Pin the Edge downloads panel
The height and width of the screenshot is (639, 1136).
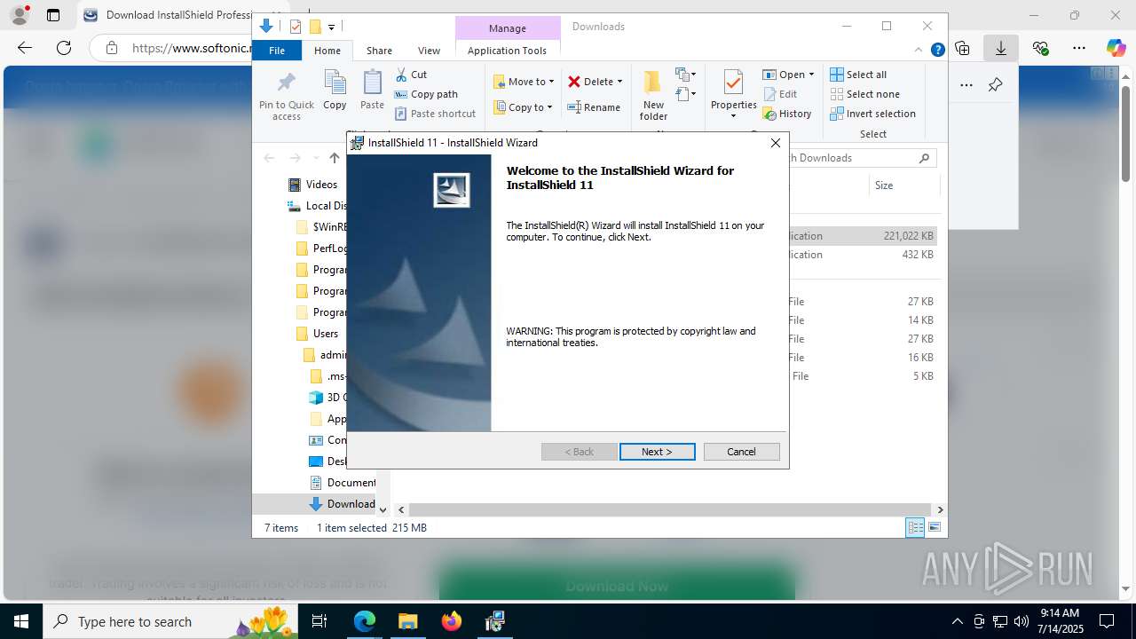coord(995,85)
